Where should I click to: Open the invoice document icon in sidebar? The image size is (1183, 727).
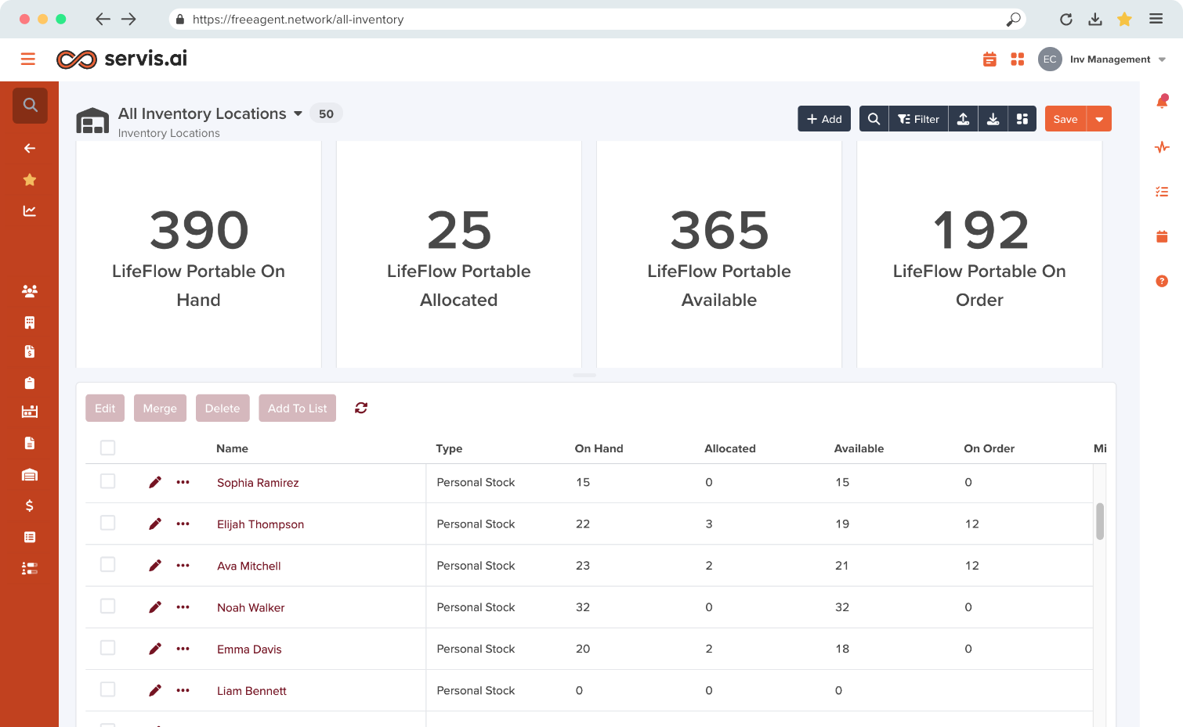coord(30,351)
